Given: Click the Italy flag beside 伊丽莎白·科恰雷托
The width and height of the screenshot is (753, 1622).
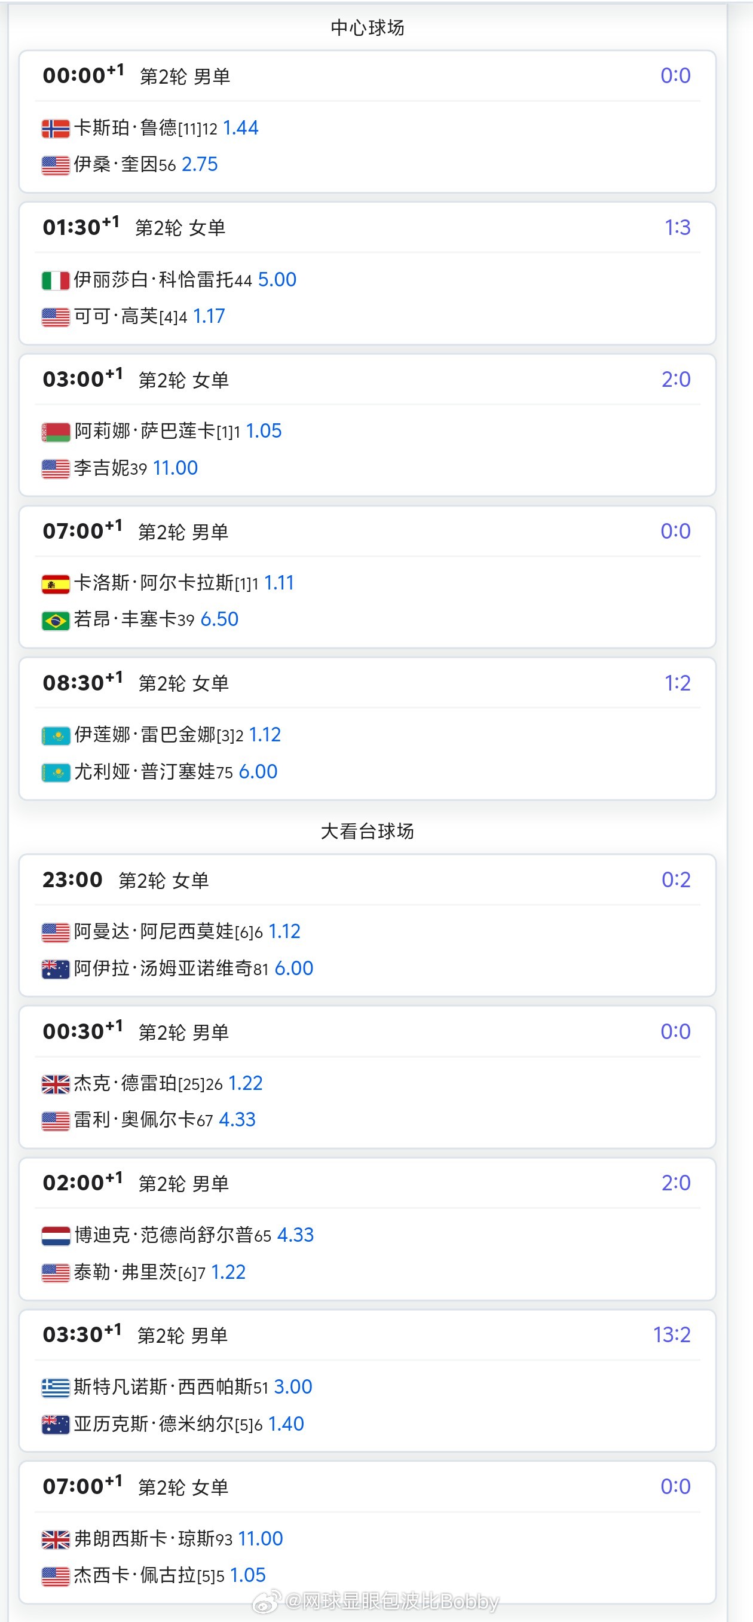Looking at the screenshot, I should [x=56, y=280].
